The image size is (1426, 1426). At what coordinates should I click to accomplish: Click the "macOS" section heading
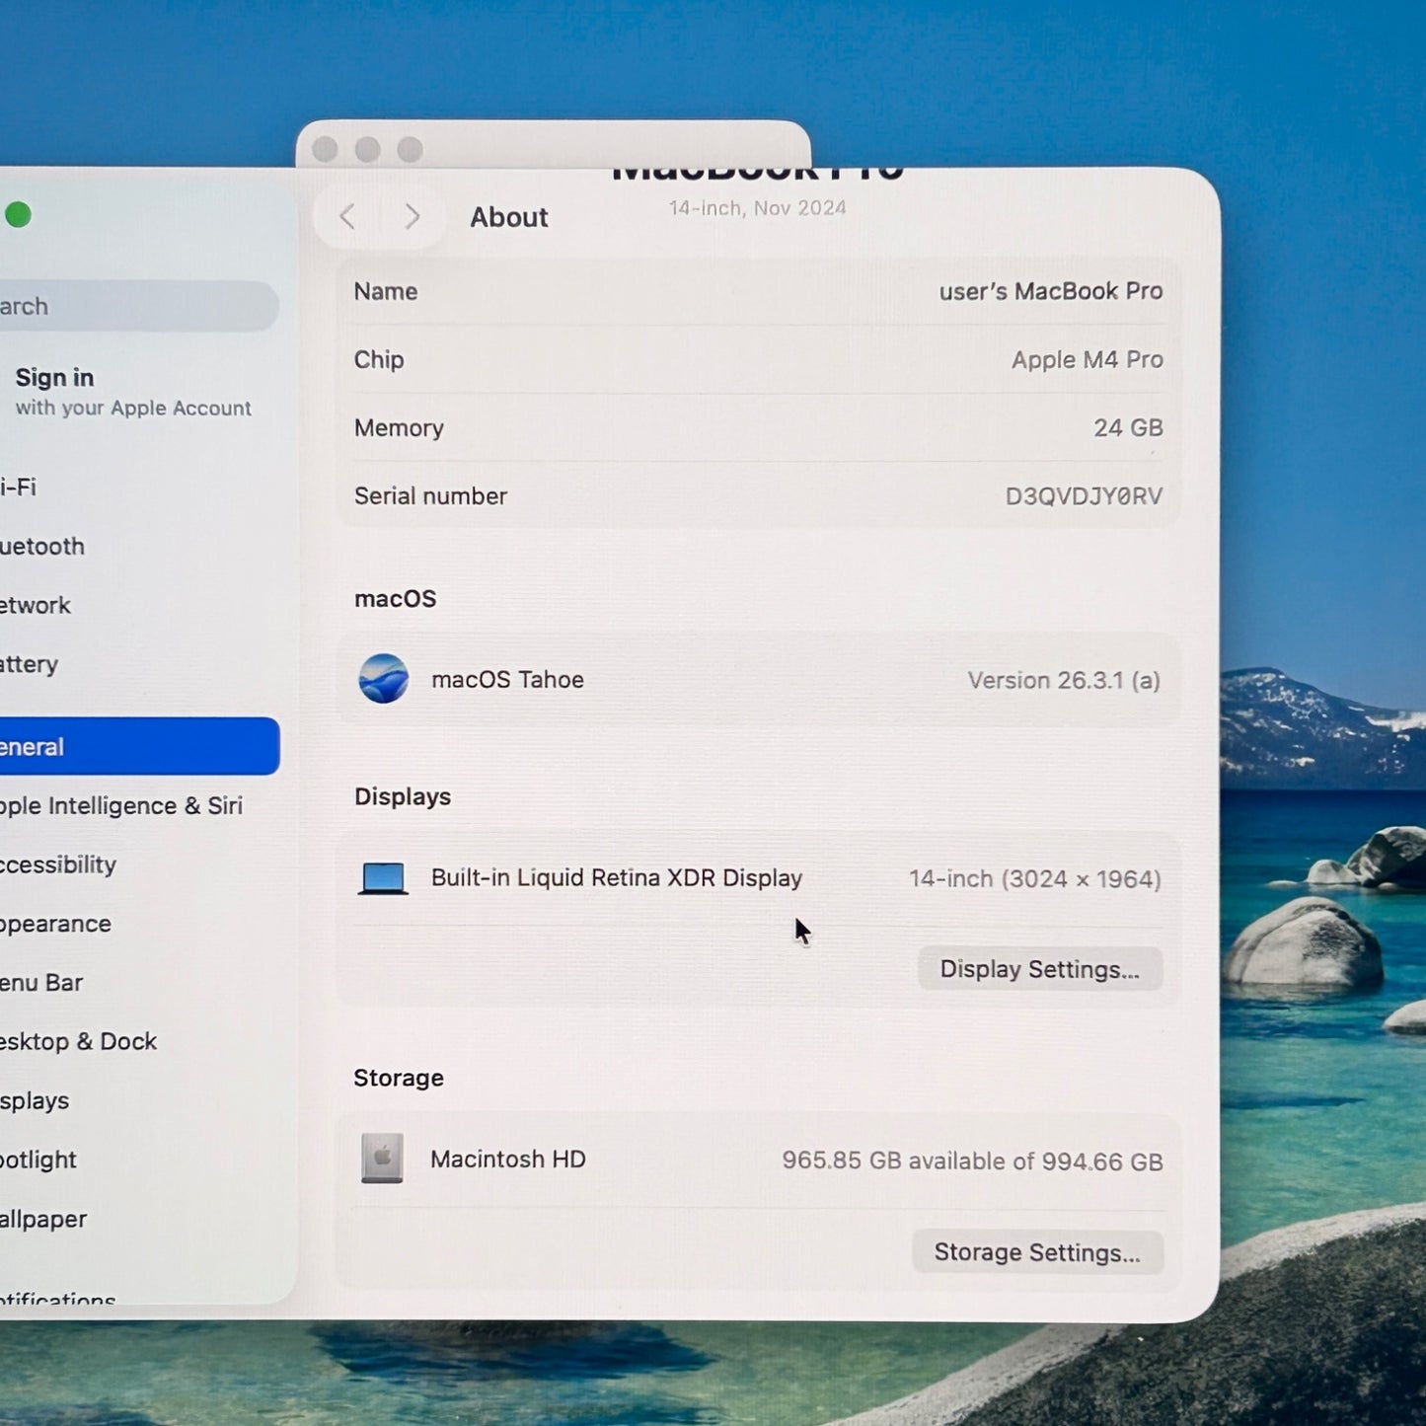pos(395,599)
